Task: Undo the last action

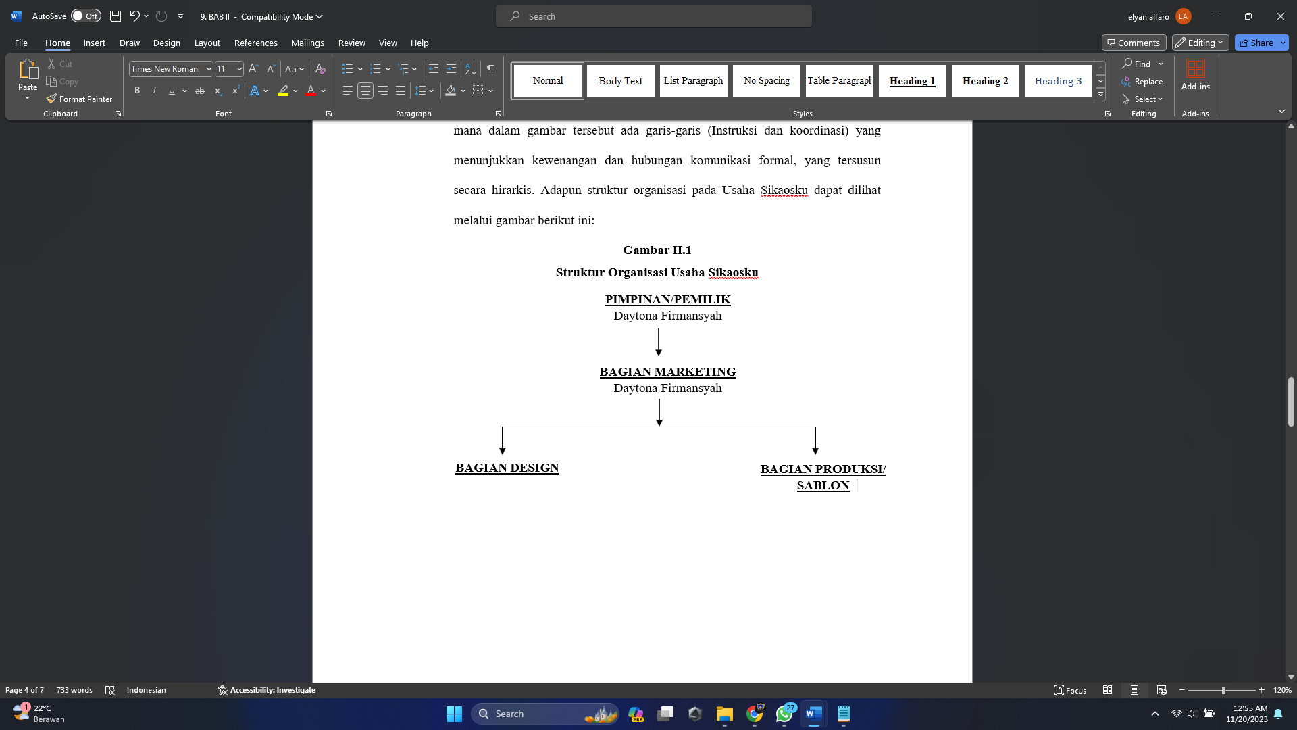Action: click(134, 16)
